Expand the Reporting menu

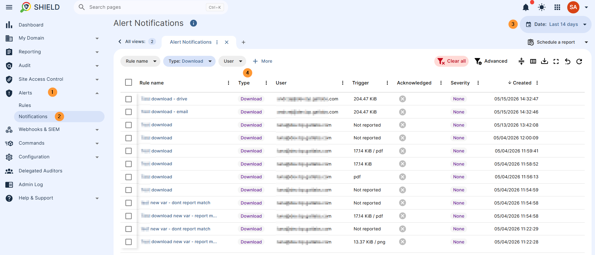pyautogui.click(x=97, y=52)
